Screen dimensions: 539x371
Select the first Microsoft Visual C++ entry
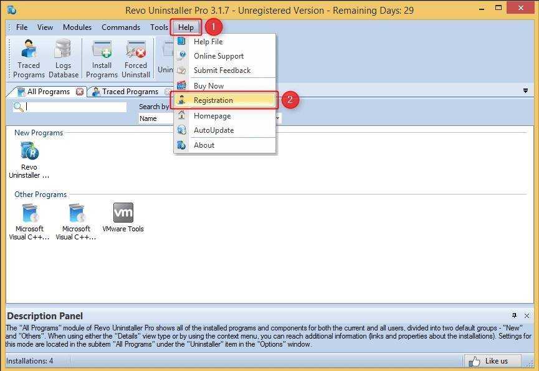[x=30, y=221]
